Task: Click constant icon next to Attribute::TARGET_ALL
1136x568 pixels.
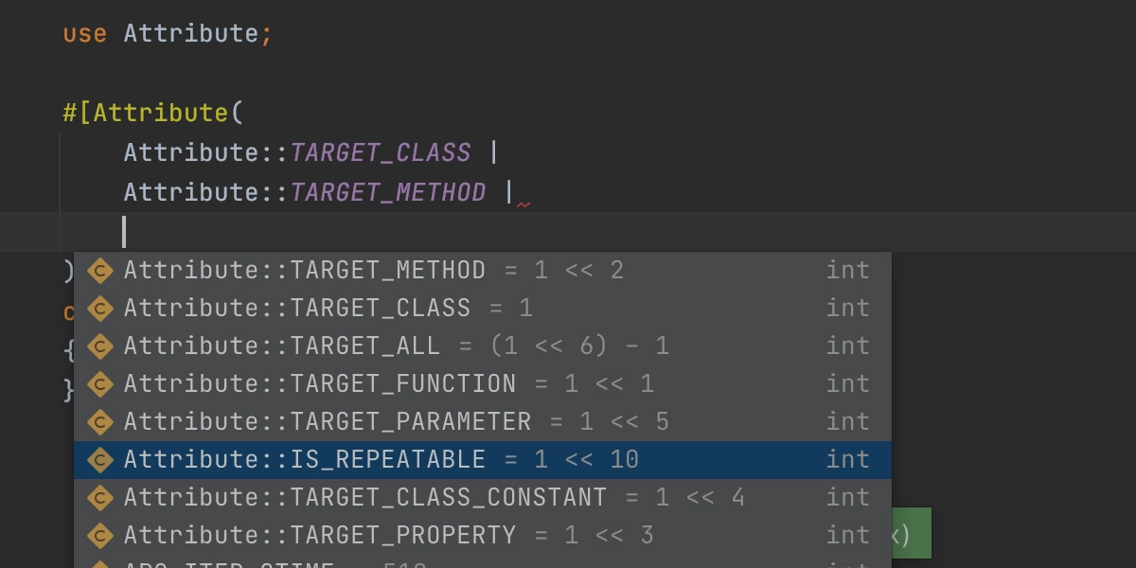Action: coord(100,346)
